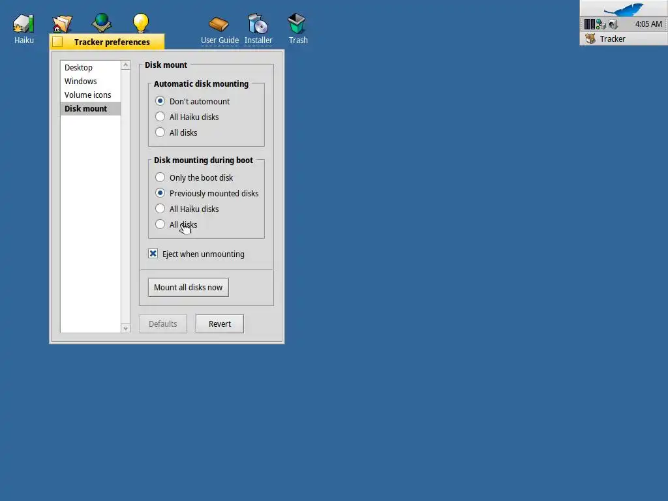Screen dimensions: 668x501
Task: Click the yellow lightbulb desktop icon
Action: 141,23
